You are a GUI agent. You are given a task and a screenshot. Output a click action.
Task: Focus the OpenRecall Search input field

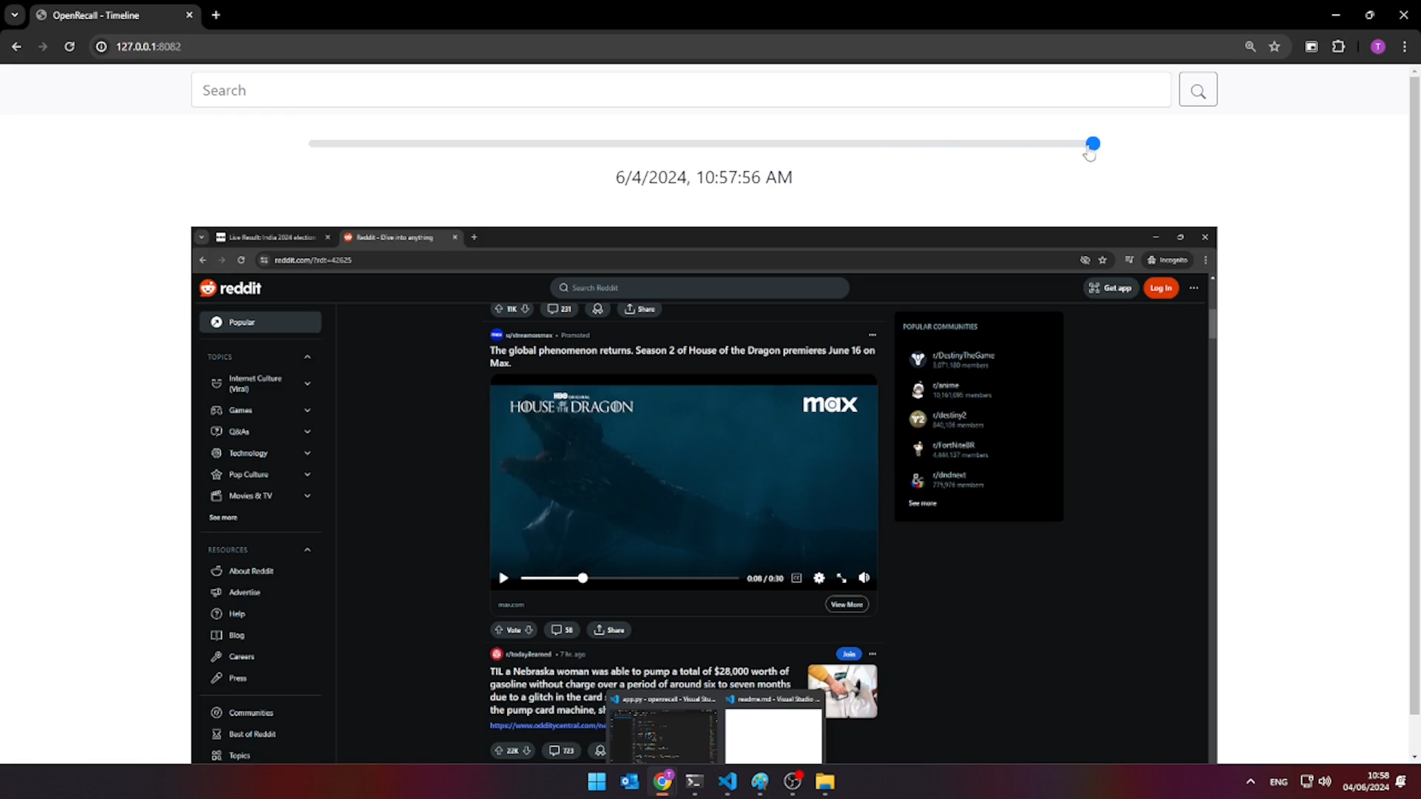[x=681, y=90]
